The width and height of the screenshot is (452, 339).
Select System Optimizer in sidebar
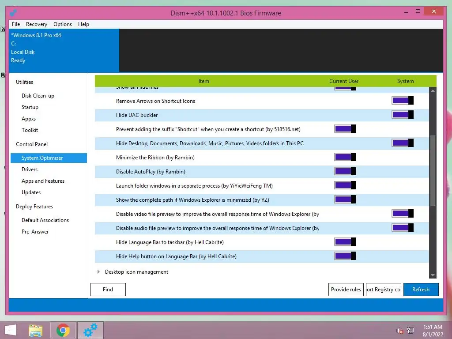pos(49,158)
